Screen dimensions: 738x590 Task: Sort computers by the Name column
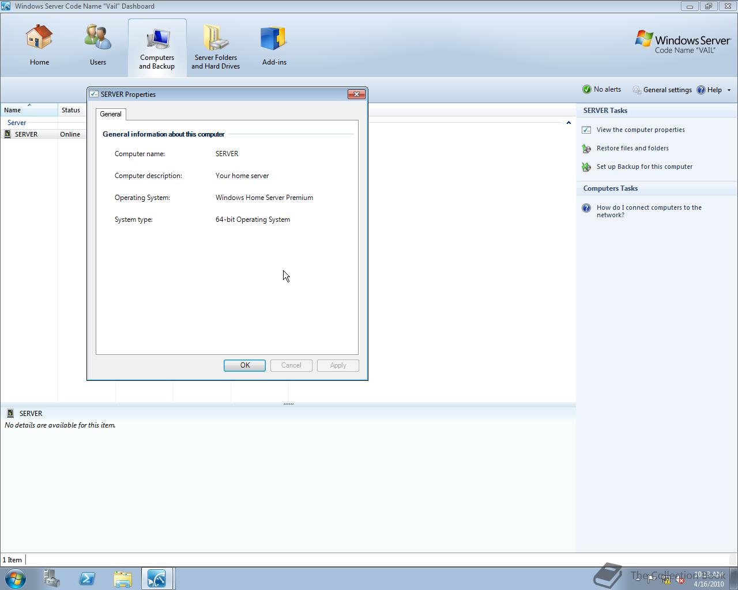click(13, 110)
